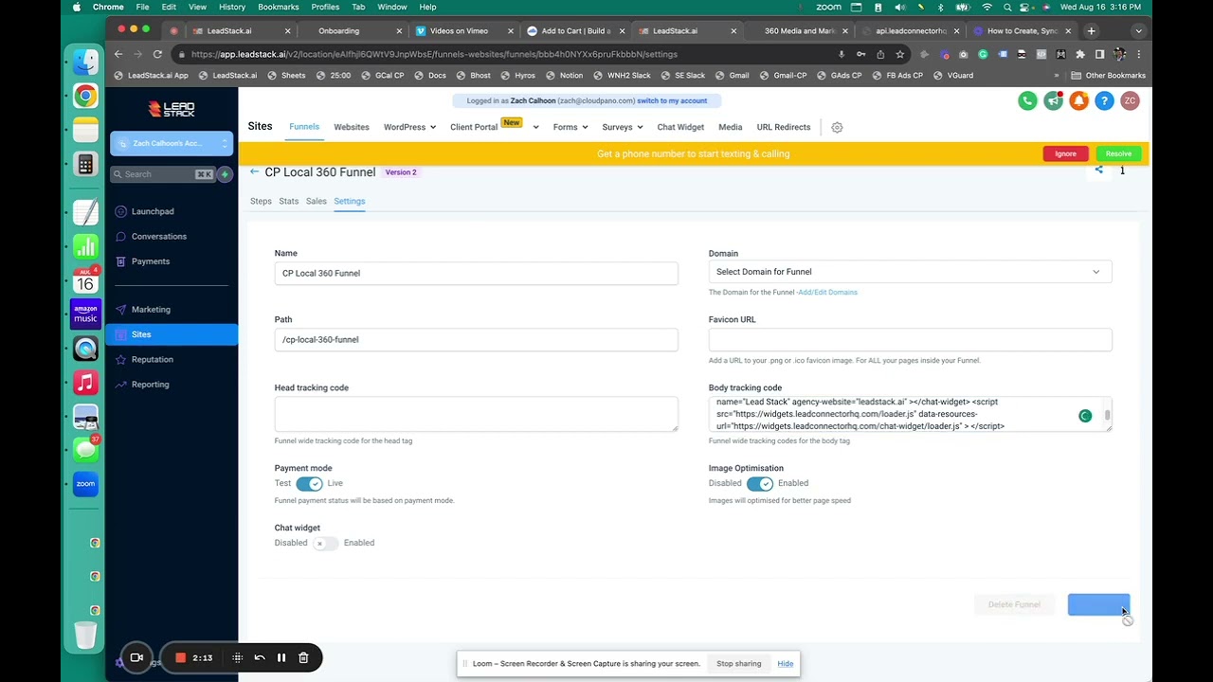Viewport: 1213px width, 682px height.
Task: Go back using arrow beside CP Local 360 Funnel
Action: [254, 171]
